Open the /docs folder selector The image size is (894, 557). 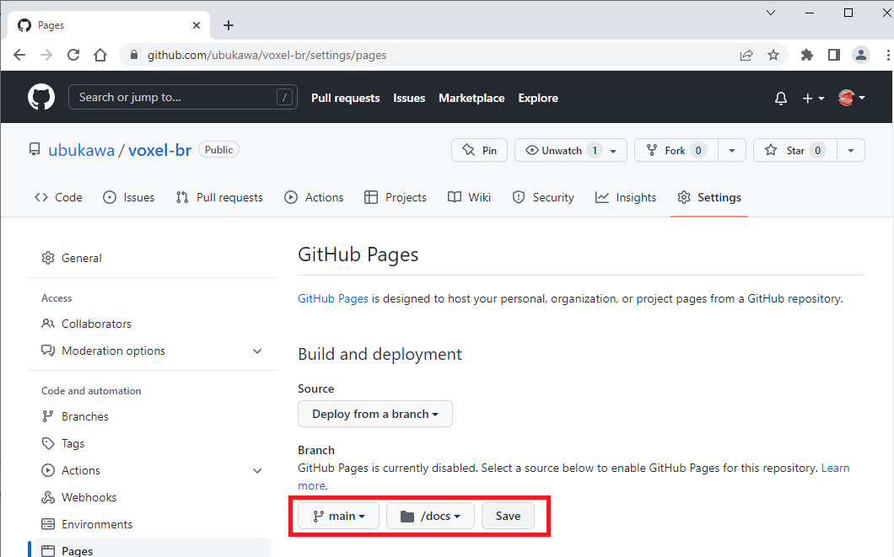(430, 516)
